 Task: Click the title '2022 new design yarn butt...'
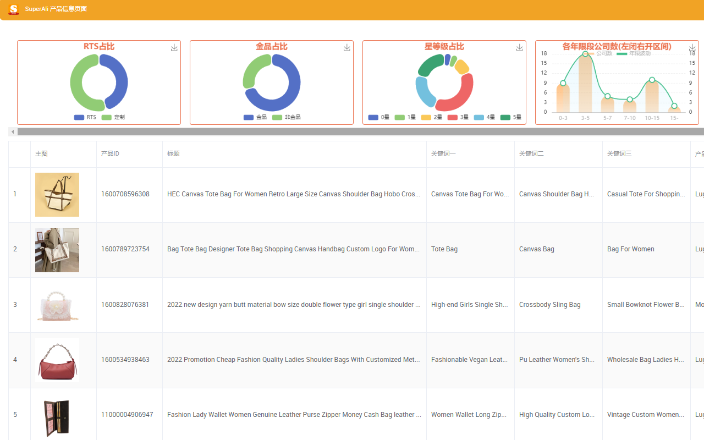point(294,305)
